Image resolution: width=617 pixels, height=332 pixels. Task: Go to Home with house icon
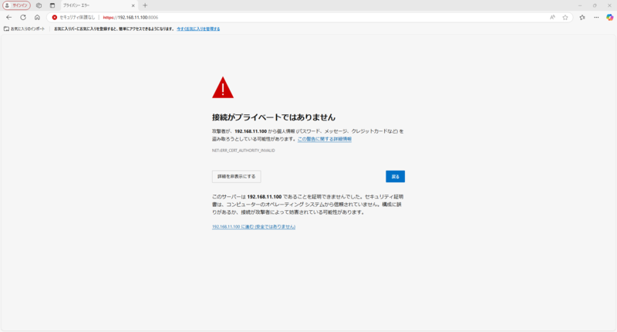tap(37, 17)
